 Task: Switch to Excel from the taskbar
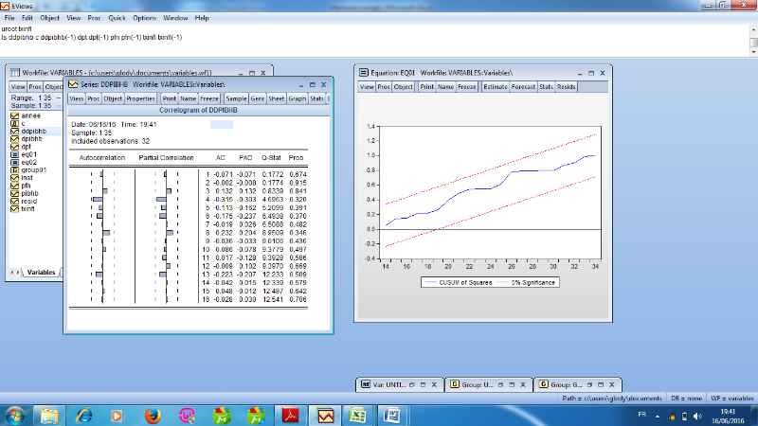coord(357,415)
